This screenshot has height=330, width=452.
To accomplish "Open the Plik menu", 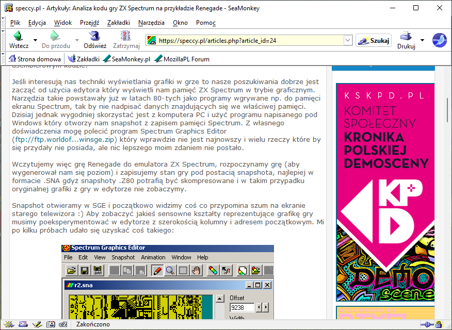I will point(15,23).
